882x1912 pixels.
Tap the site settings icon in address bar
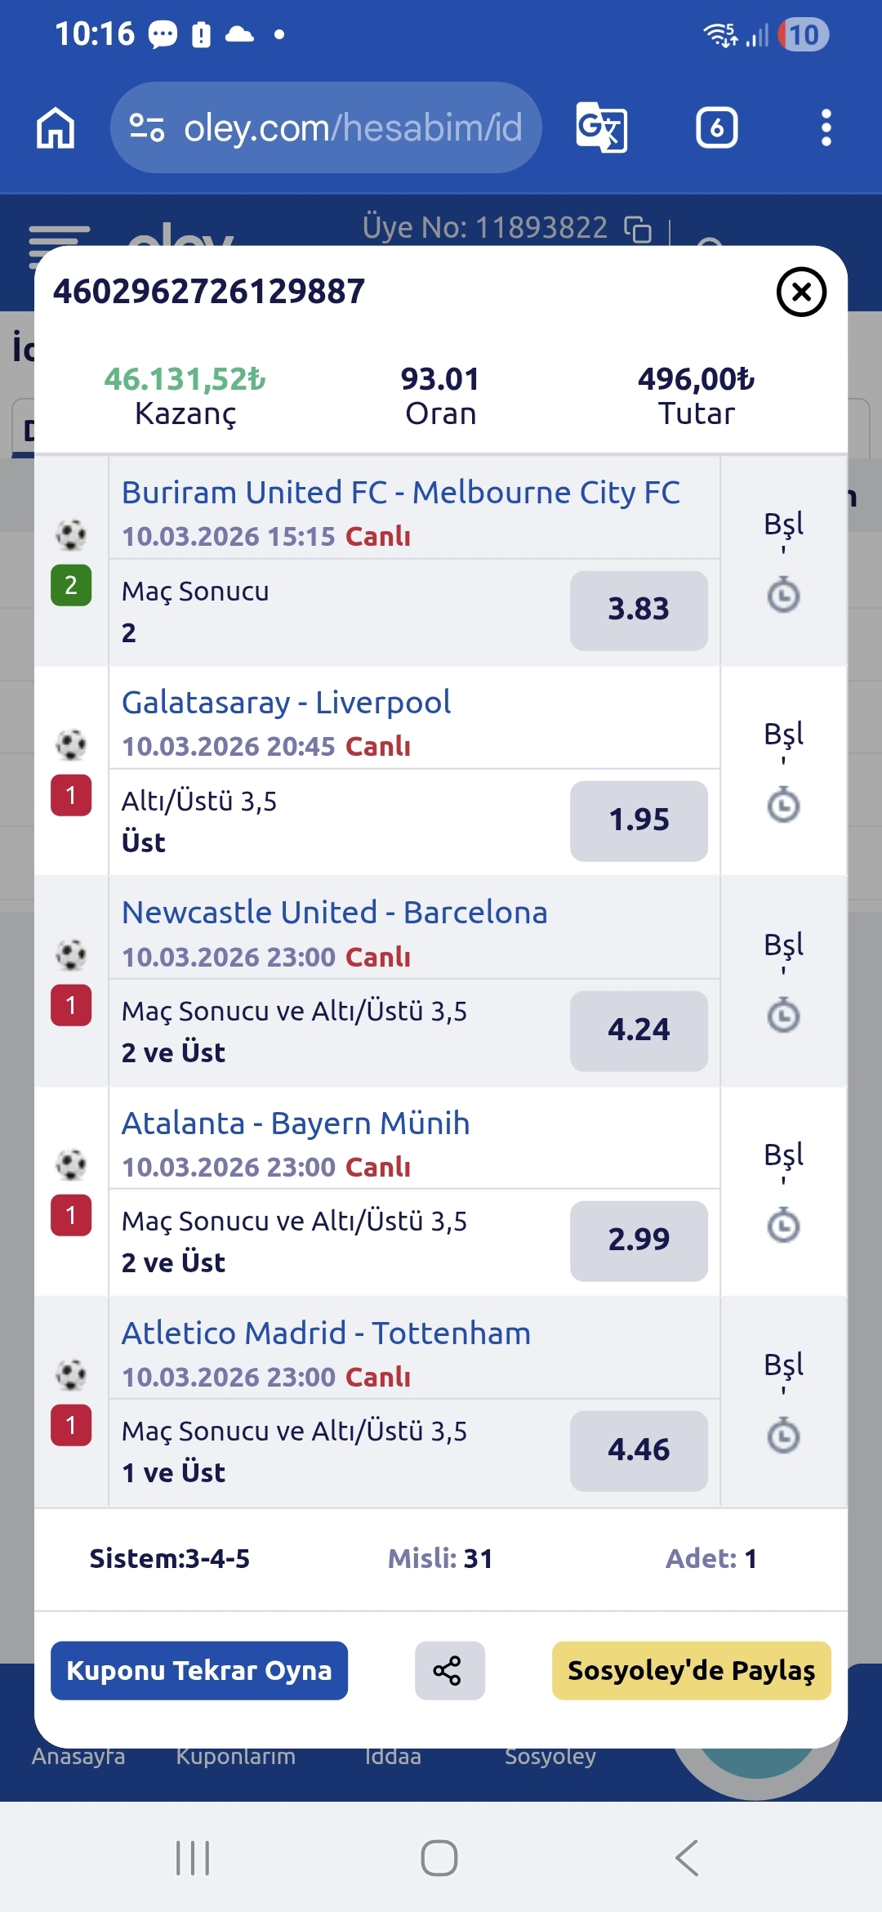coord(147,127)
